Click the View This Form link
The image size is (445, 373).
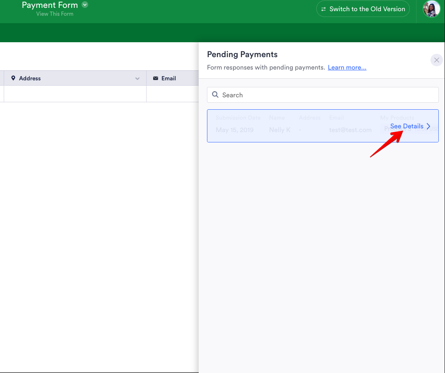coord(55,14)
